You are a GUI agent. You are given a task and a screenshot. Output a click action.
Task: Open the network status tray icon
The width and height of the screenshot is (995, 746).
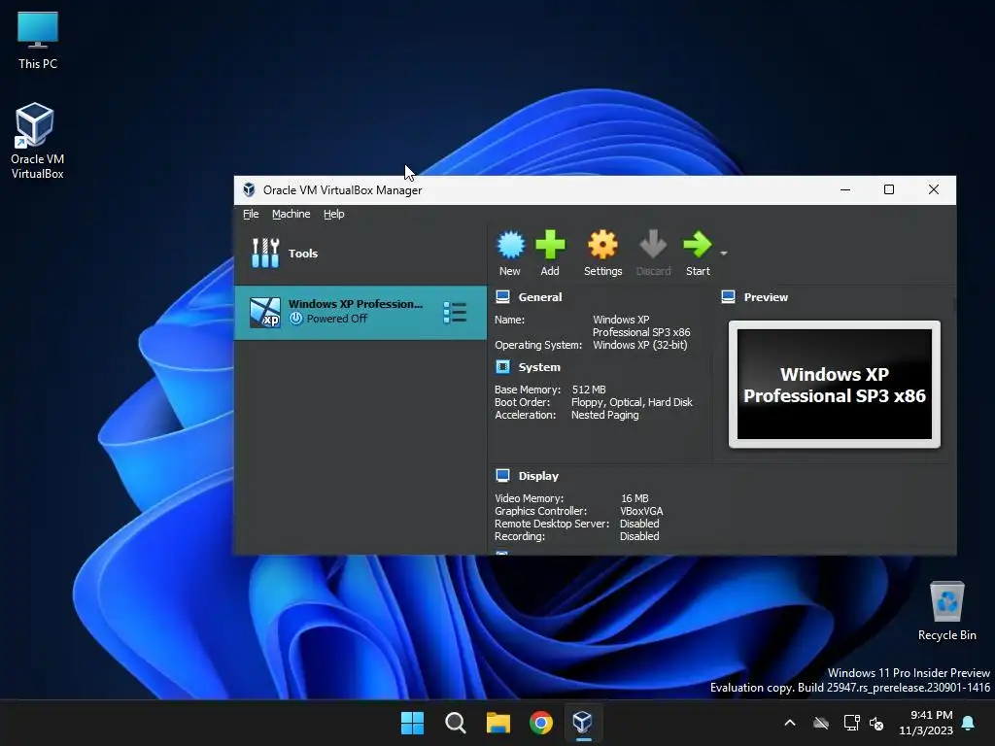pyautogui.click(x=851, y=723)
